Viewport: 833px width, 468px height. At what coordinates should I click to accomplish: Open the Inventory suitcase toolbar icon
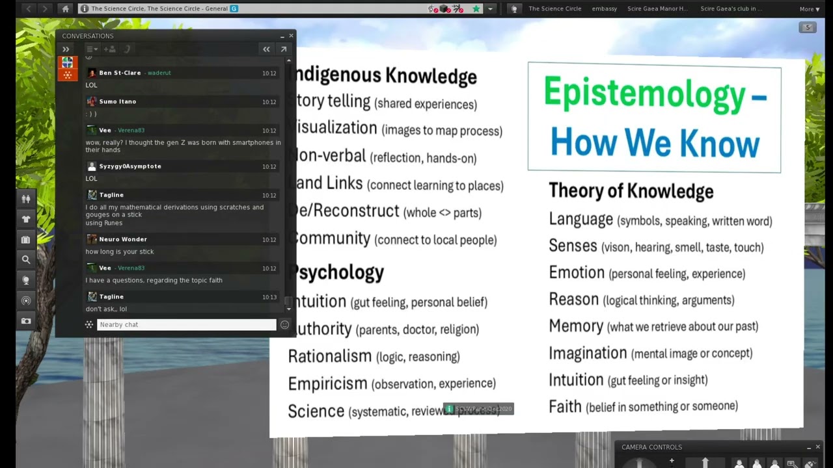click(26, 239)
